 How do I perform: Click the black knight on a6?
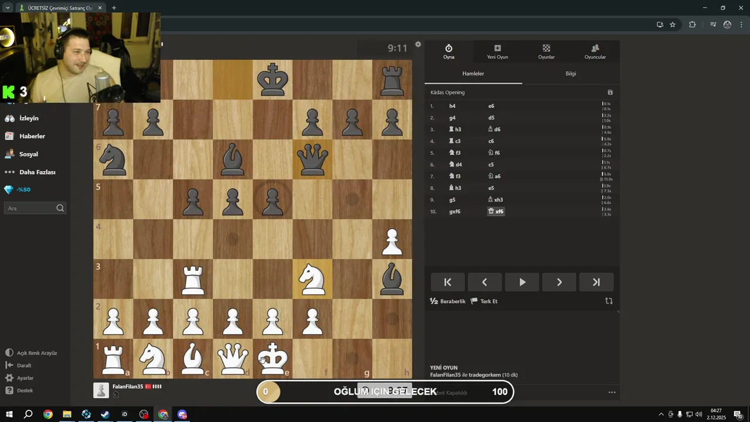(113, 159)
